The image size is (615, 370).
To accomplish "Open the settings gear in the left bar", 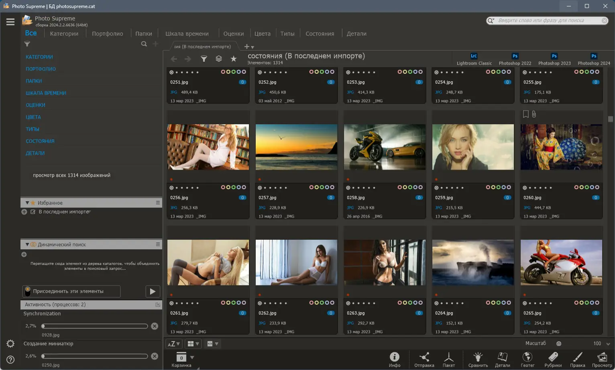I will point(10,344).
